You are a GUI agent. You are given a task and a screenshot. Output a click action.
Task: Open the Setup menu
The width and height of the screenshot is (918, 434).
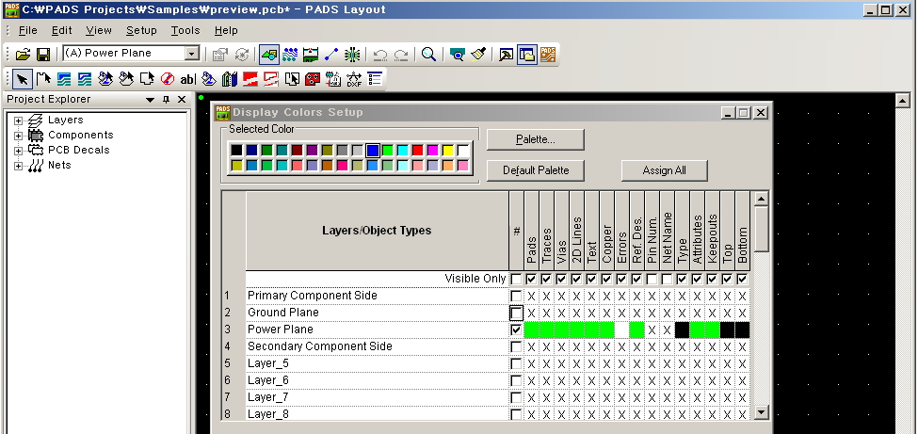[141, 30]
